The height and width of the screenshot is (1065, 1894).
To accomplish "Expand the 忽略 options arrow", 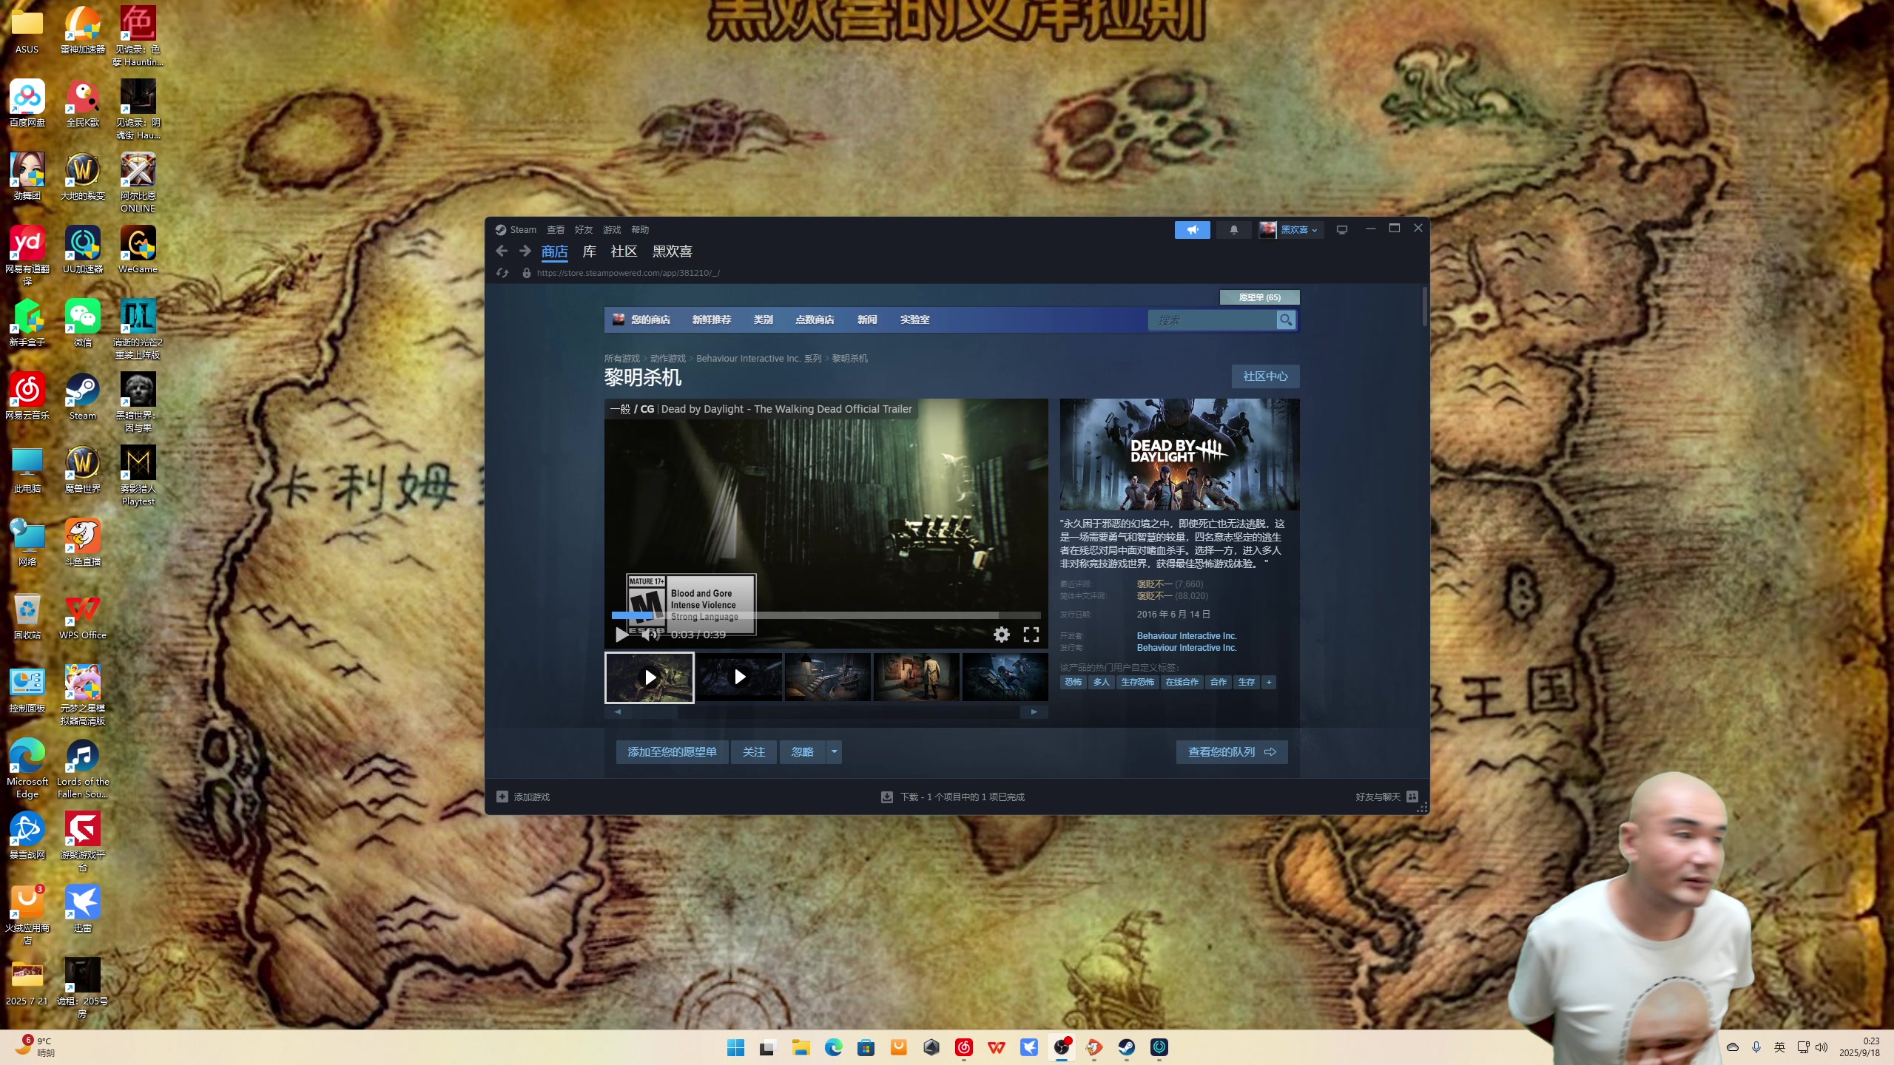I will (x=834, y=751).
